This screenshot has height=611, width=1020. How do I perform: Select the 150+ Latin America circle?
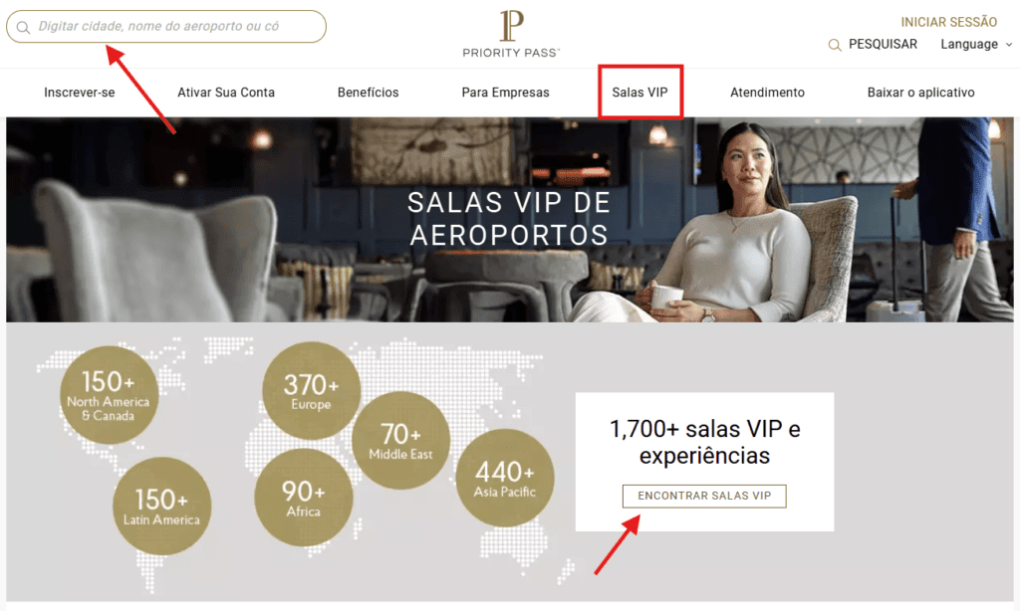tap(161, 506)
